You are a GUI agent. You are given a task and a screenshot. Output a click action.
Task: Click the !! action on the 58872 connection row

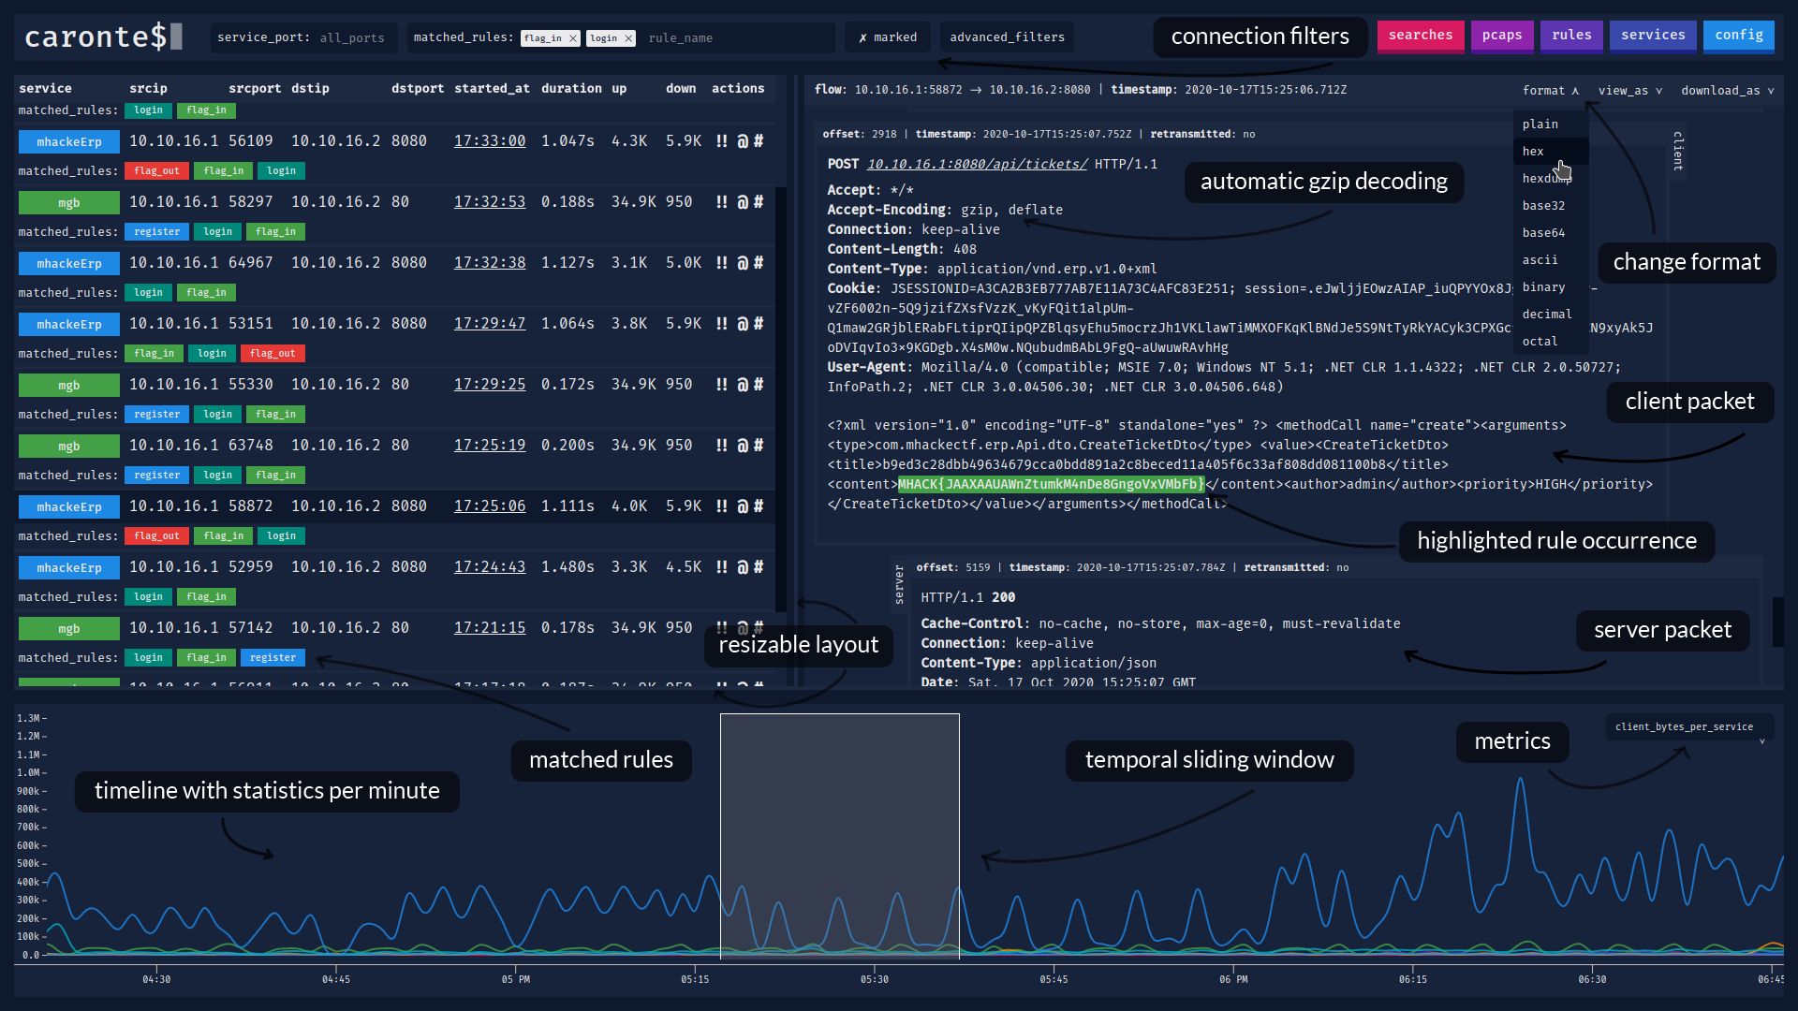coord(721,506)
